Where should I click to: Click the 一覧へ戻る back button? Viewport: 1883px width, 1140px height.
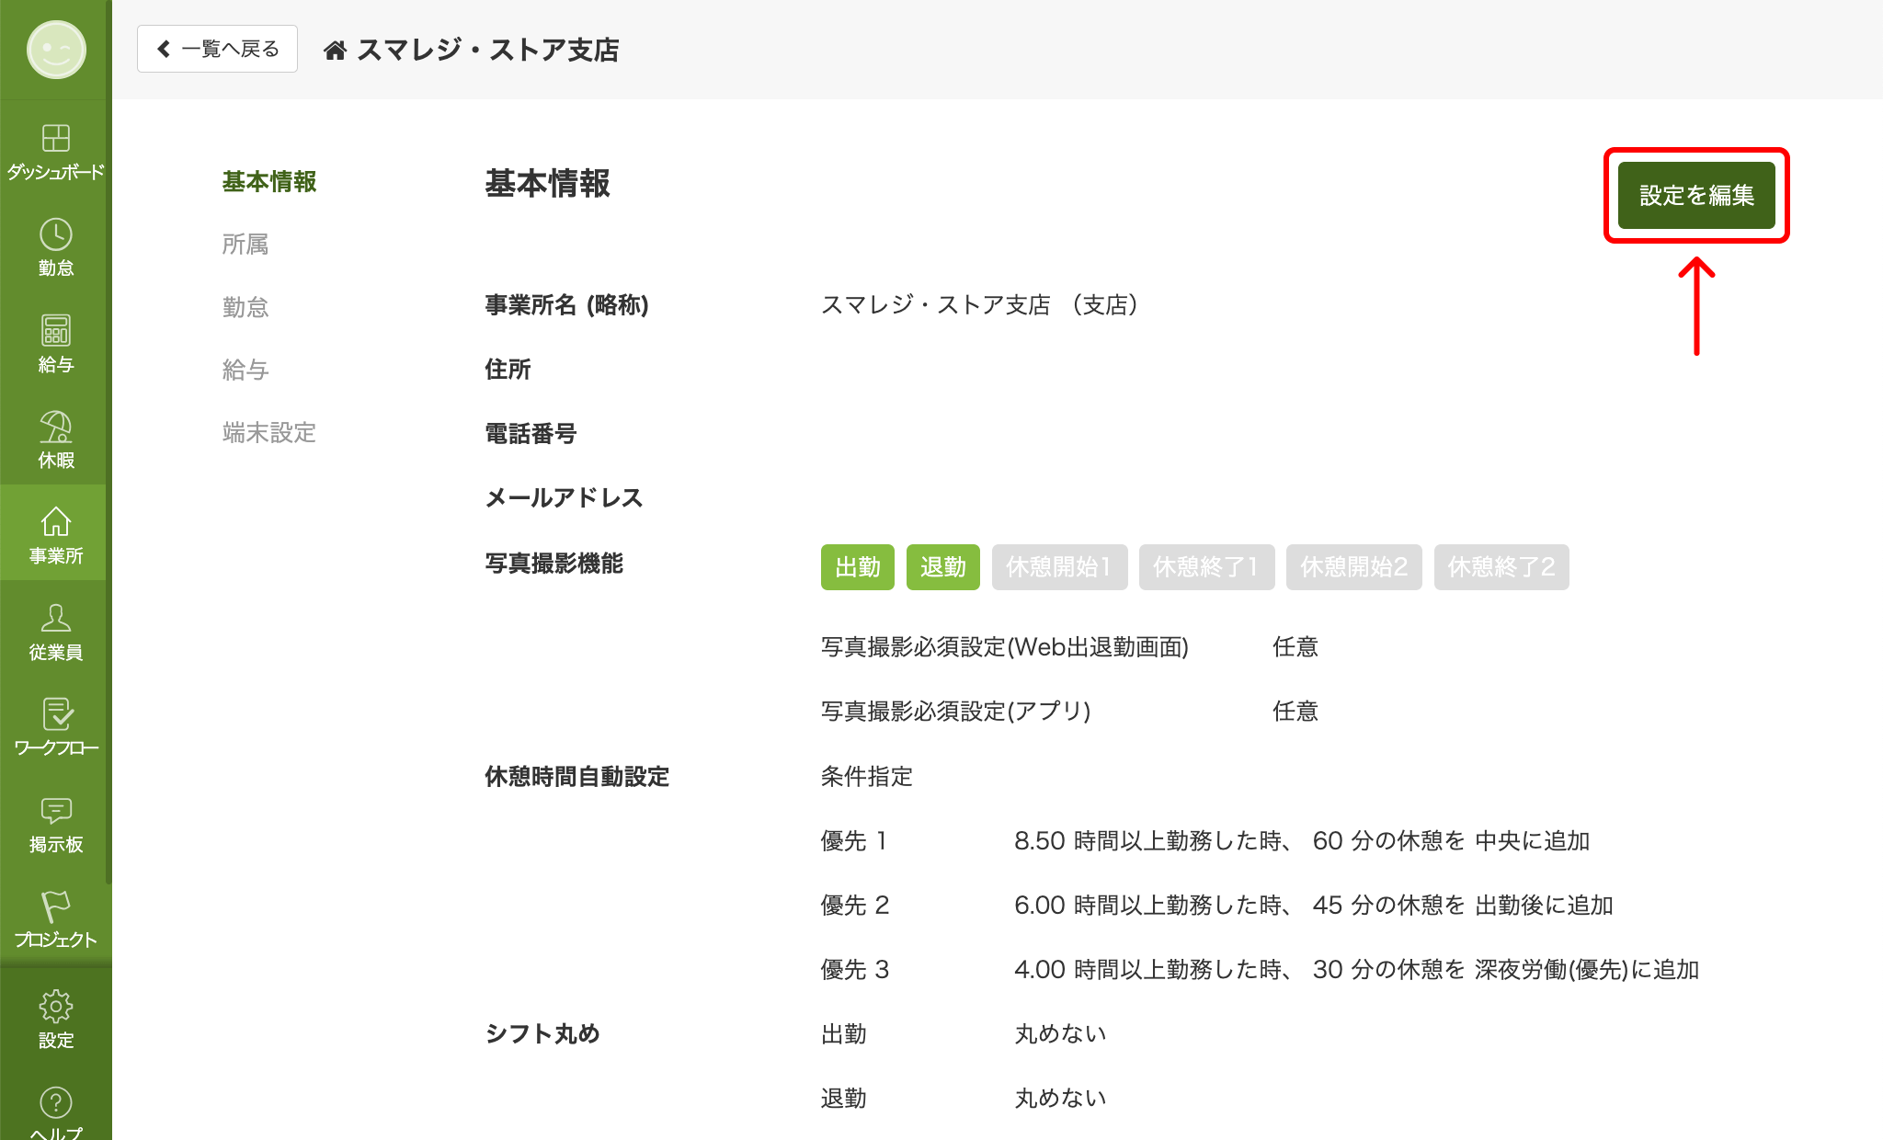point(217,49)
